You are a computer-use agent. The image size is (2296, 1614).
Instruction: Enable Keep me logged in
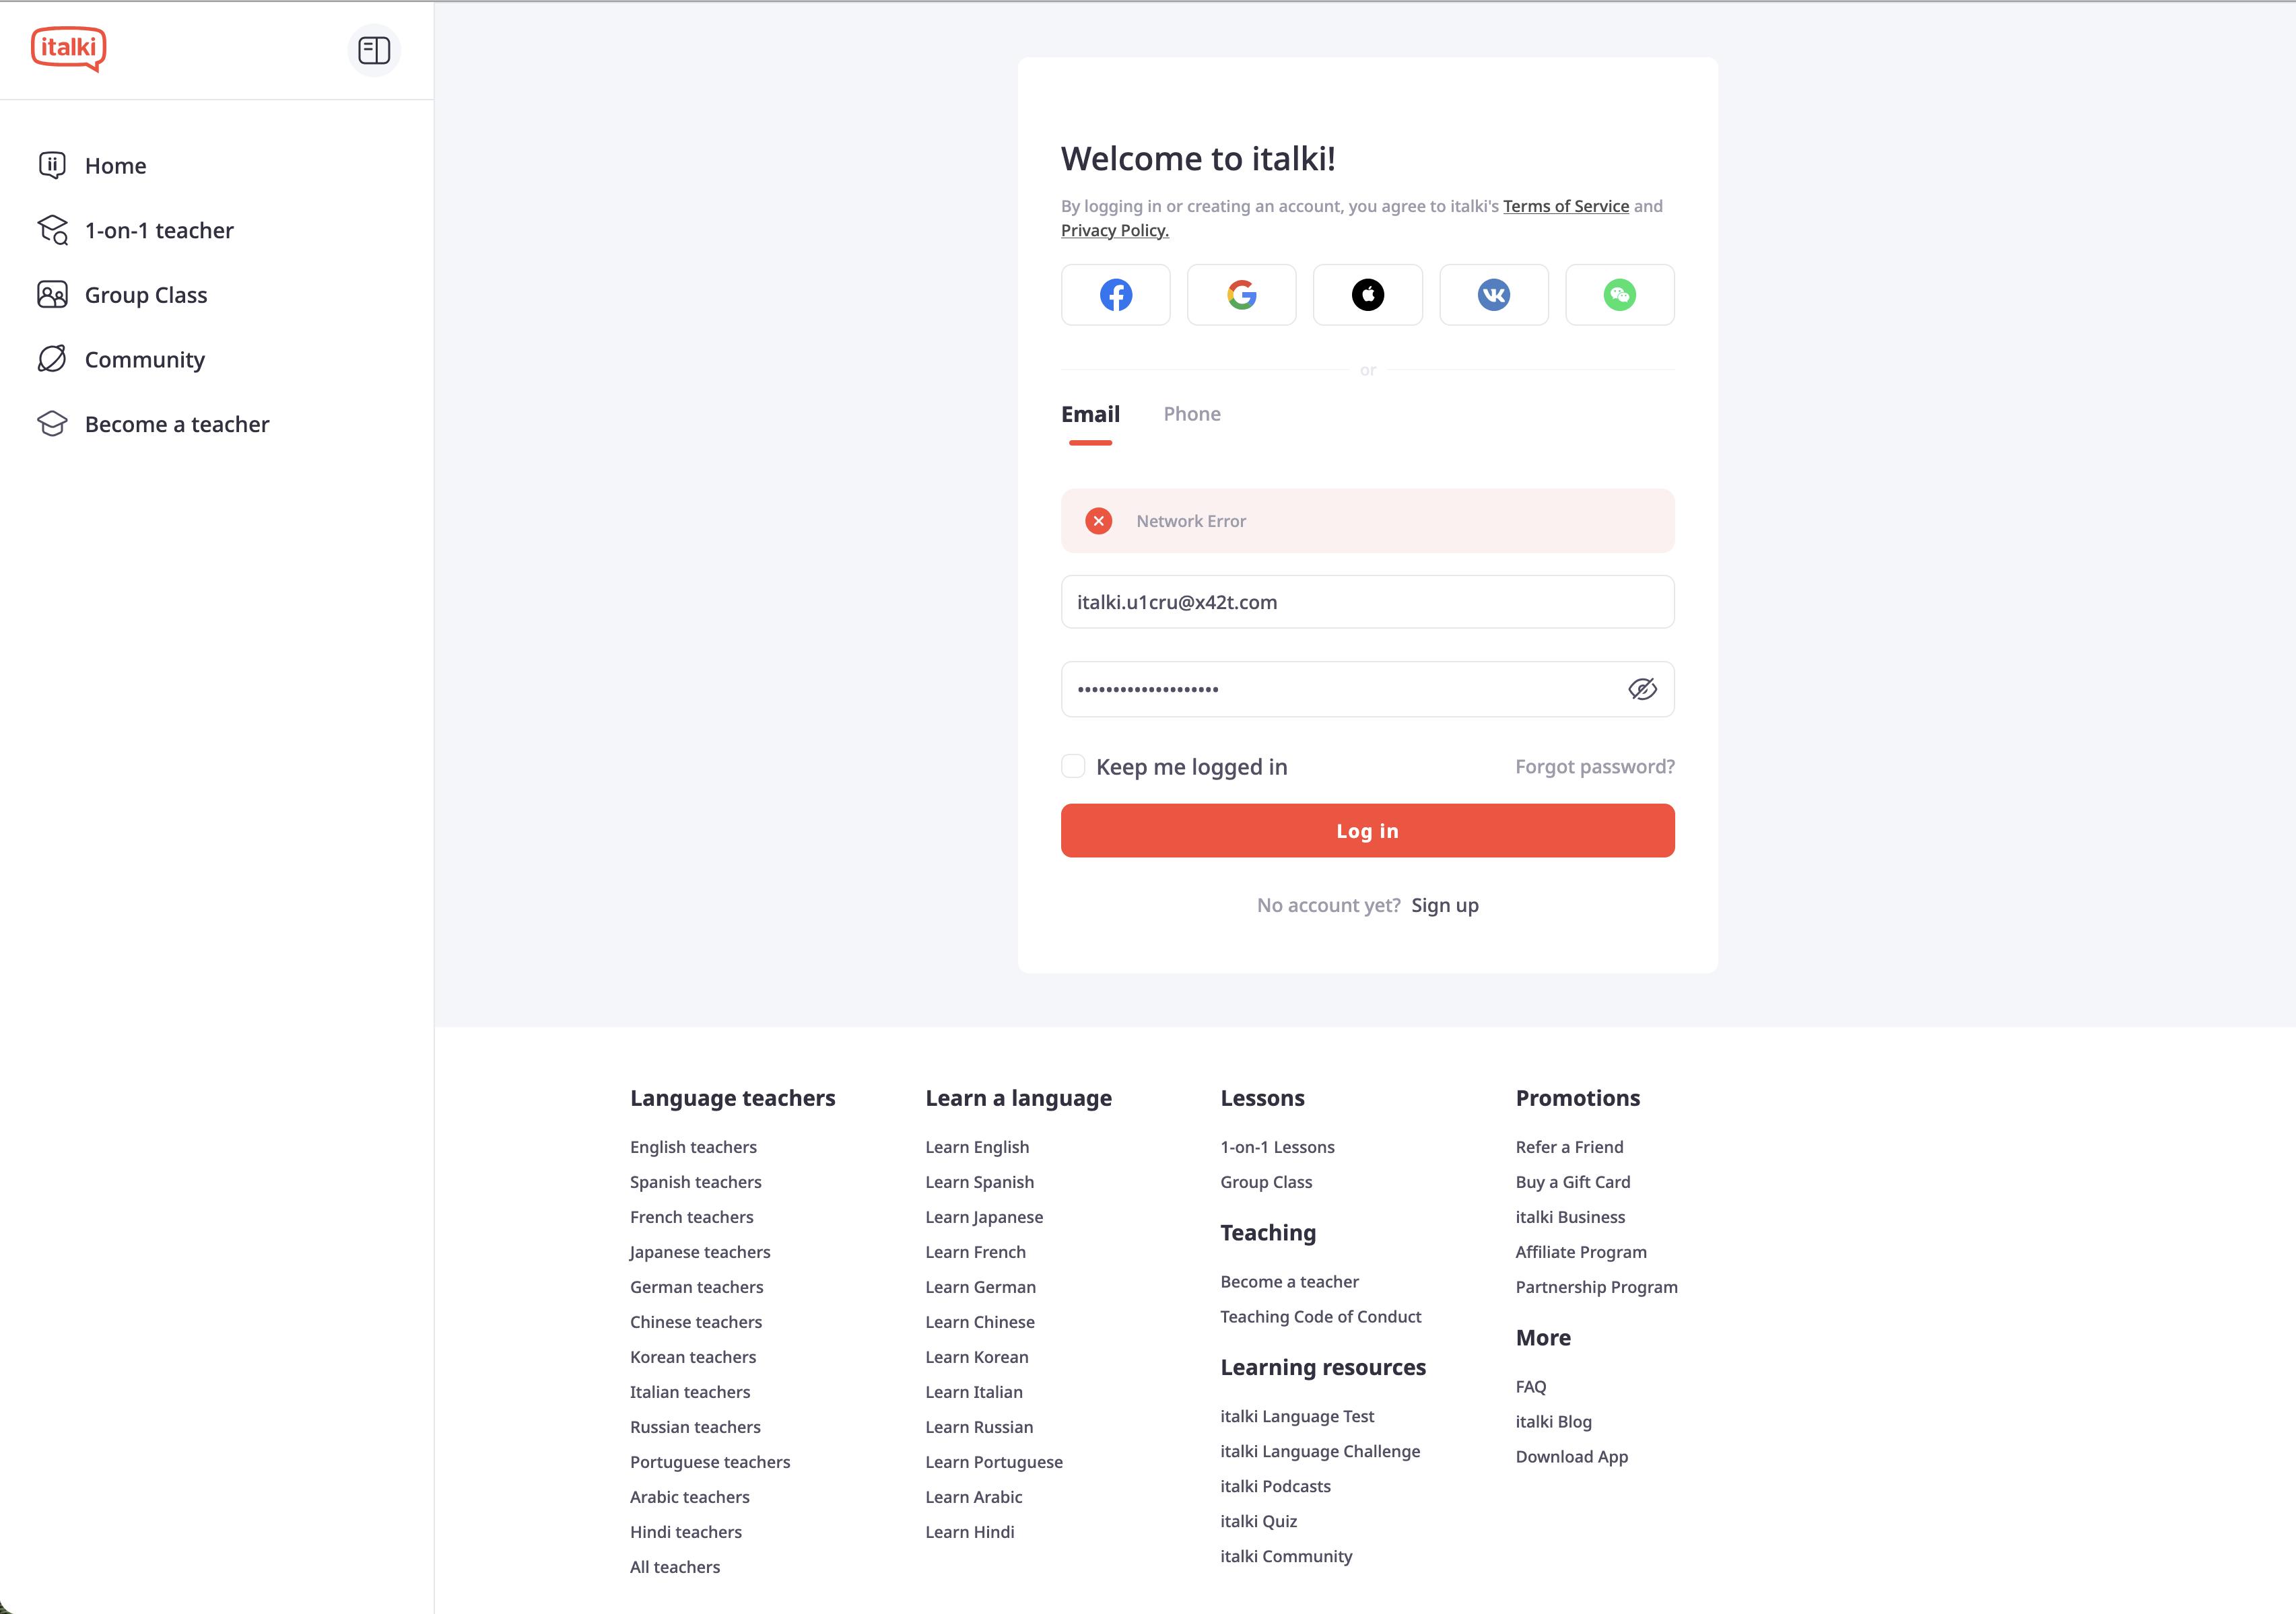(x=1073, y=765)
